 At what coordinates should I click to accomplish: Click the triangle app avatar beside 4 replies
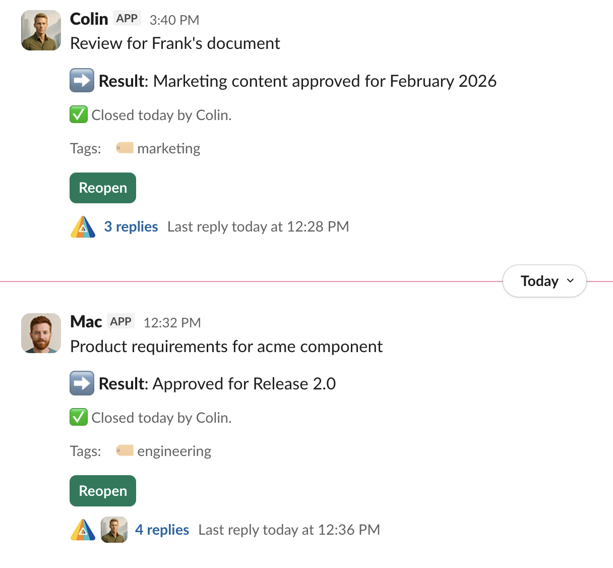pyautogui.click(x=83, y=530)
